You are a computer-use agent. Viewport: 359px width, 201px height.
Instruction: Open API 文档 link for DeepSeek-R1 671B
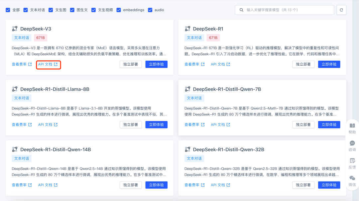220,64
